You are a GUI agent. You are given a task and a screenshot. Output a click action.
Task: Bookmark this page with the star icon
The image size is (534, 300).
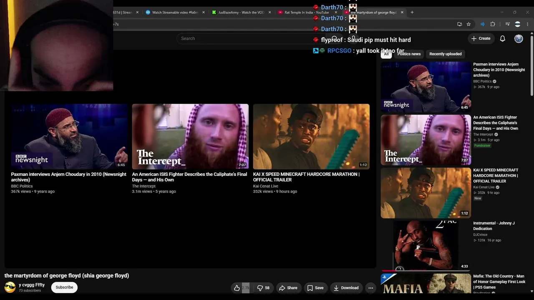coord(469,24)
